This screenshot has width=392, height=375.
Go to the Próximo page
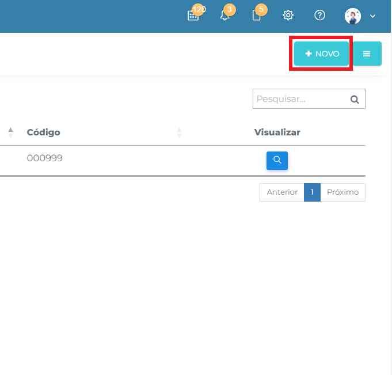[x=342, y=192]
